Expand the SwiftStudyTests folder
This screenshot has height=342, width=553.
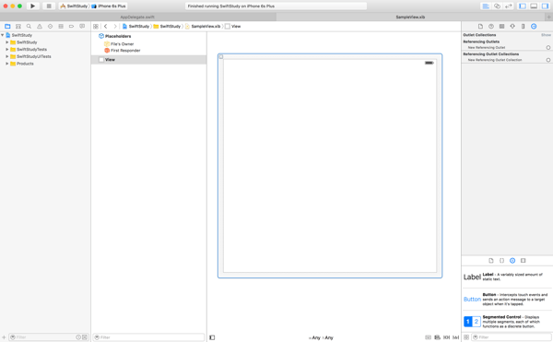coord(7,50)
